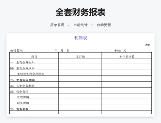The image size is (161, 123).
Task: Click 本年累计数 cell for 主营业务利润
Action: [x=127, y=79]
